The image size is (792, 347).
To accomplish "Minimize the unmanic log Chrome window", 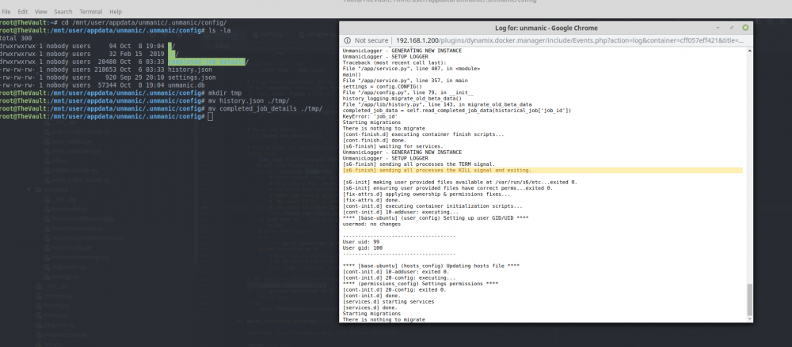I will [x=718, y=28].
